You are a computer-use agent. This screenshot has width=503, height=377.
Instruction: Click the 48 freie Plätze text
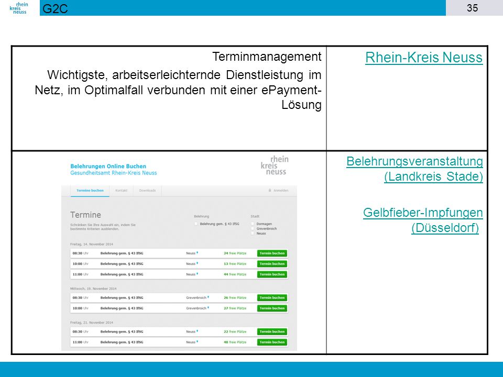(x=235, y=342)
